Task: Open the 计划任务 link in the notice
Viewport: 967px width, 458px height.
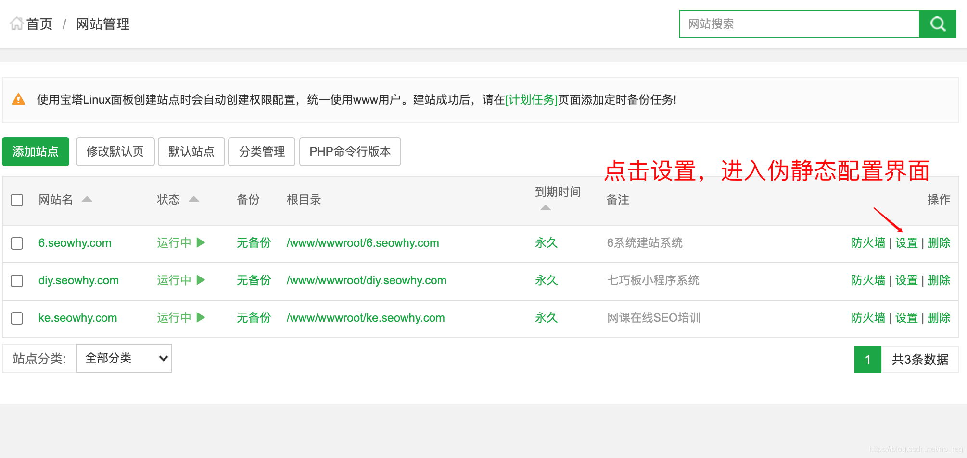Action: (531, 99)
